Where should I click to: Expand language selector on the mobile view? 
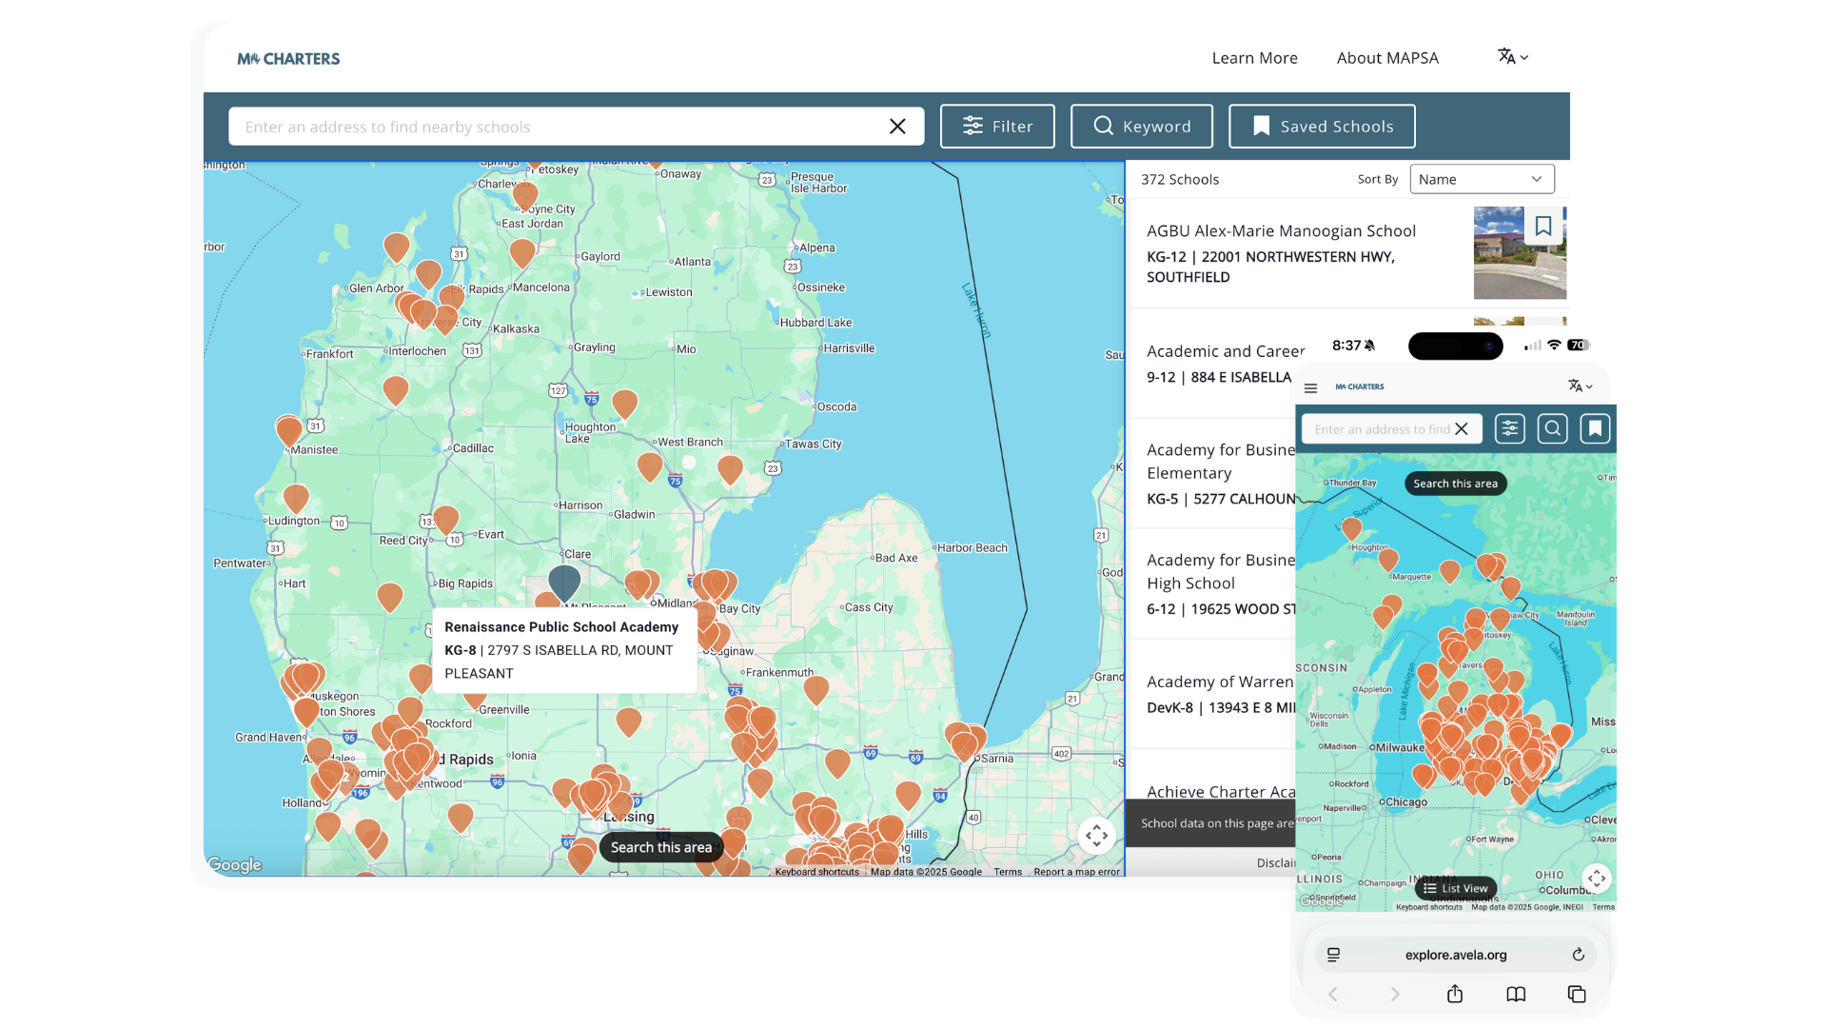(1580, 386)
